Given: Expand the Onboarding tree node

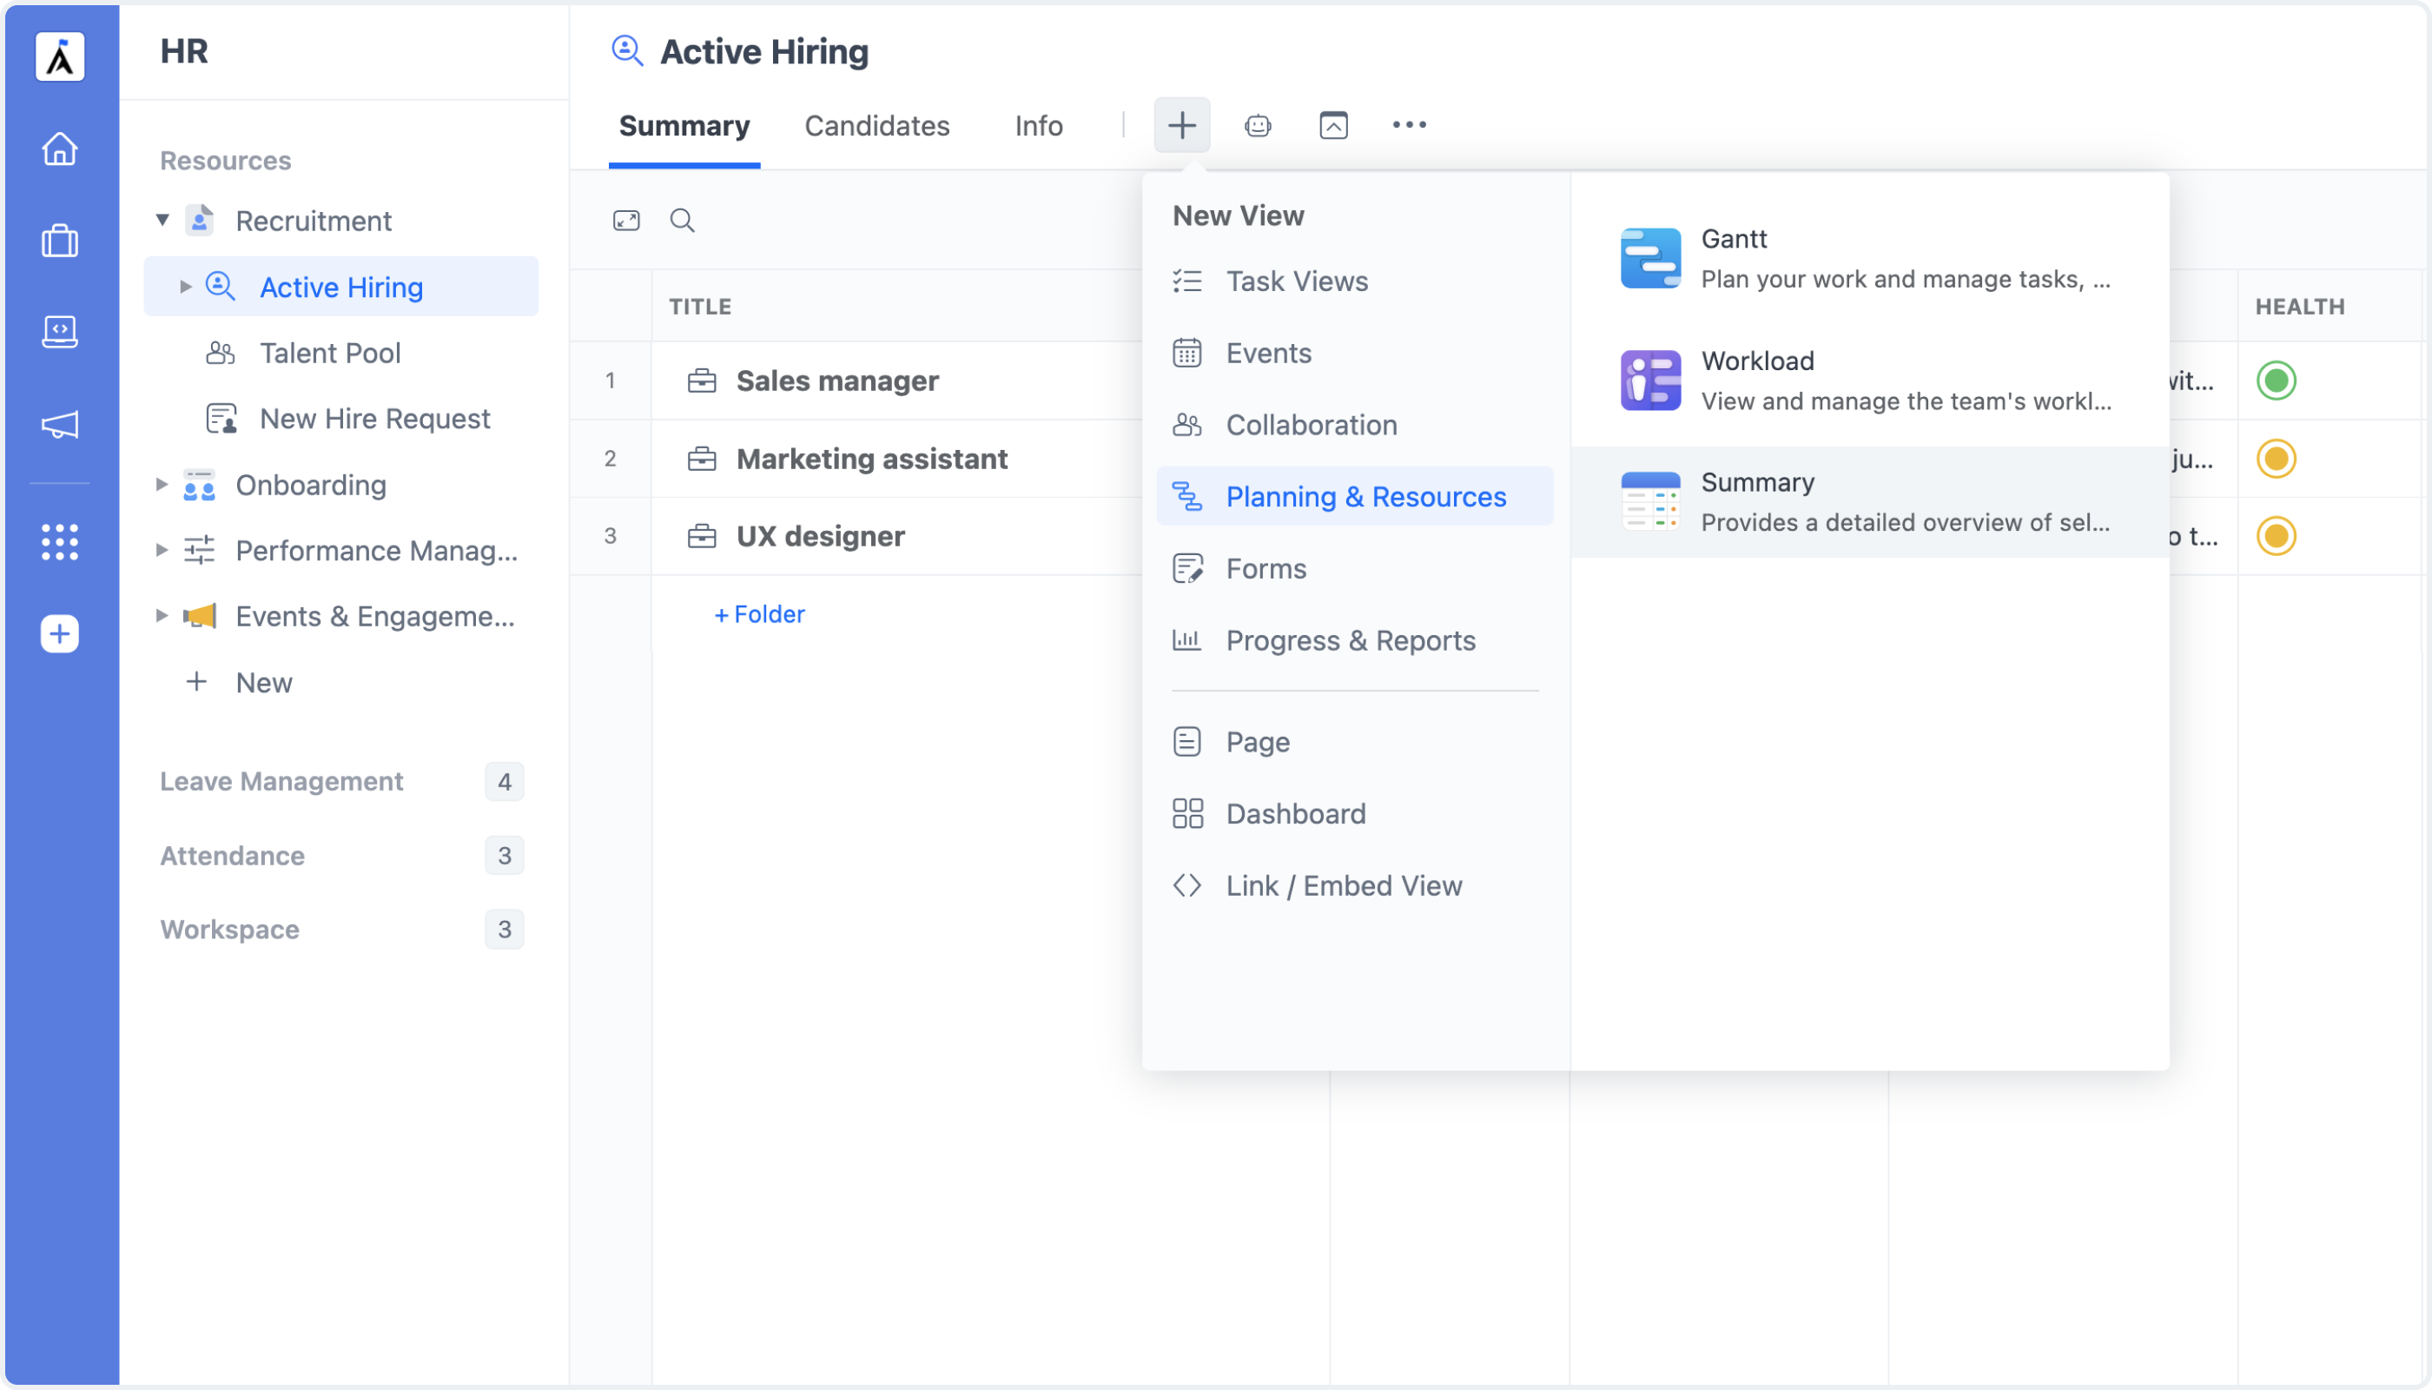Looking at the screenshot, I should coord(162,485).
